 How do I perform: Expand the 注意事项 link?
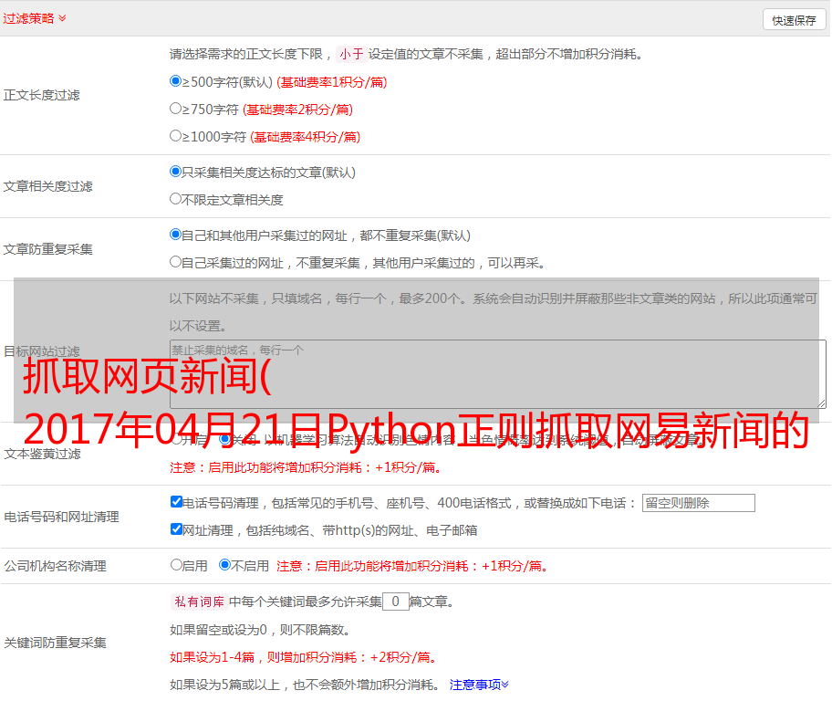pyautogui.click(x=479, y=685)
